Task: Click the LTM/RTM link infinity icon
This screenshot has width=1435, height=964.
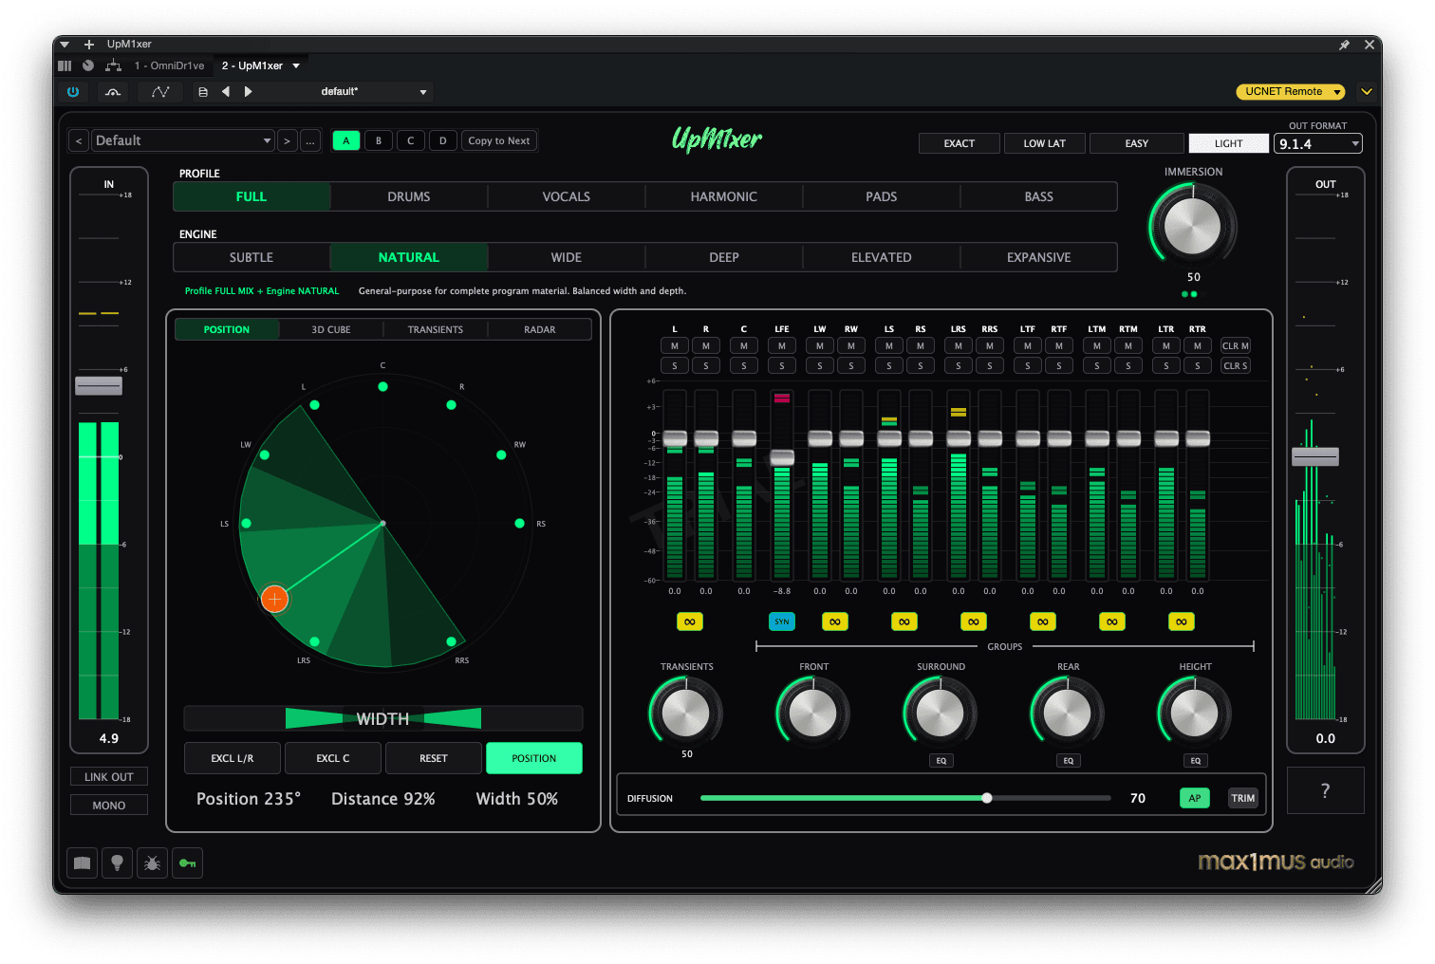Action: tap(1112, 621)
